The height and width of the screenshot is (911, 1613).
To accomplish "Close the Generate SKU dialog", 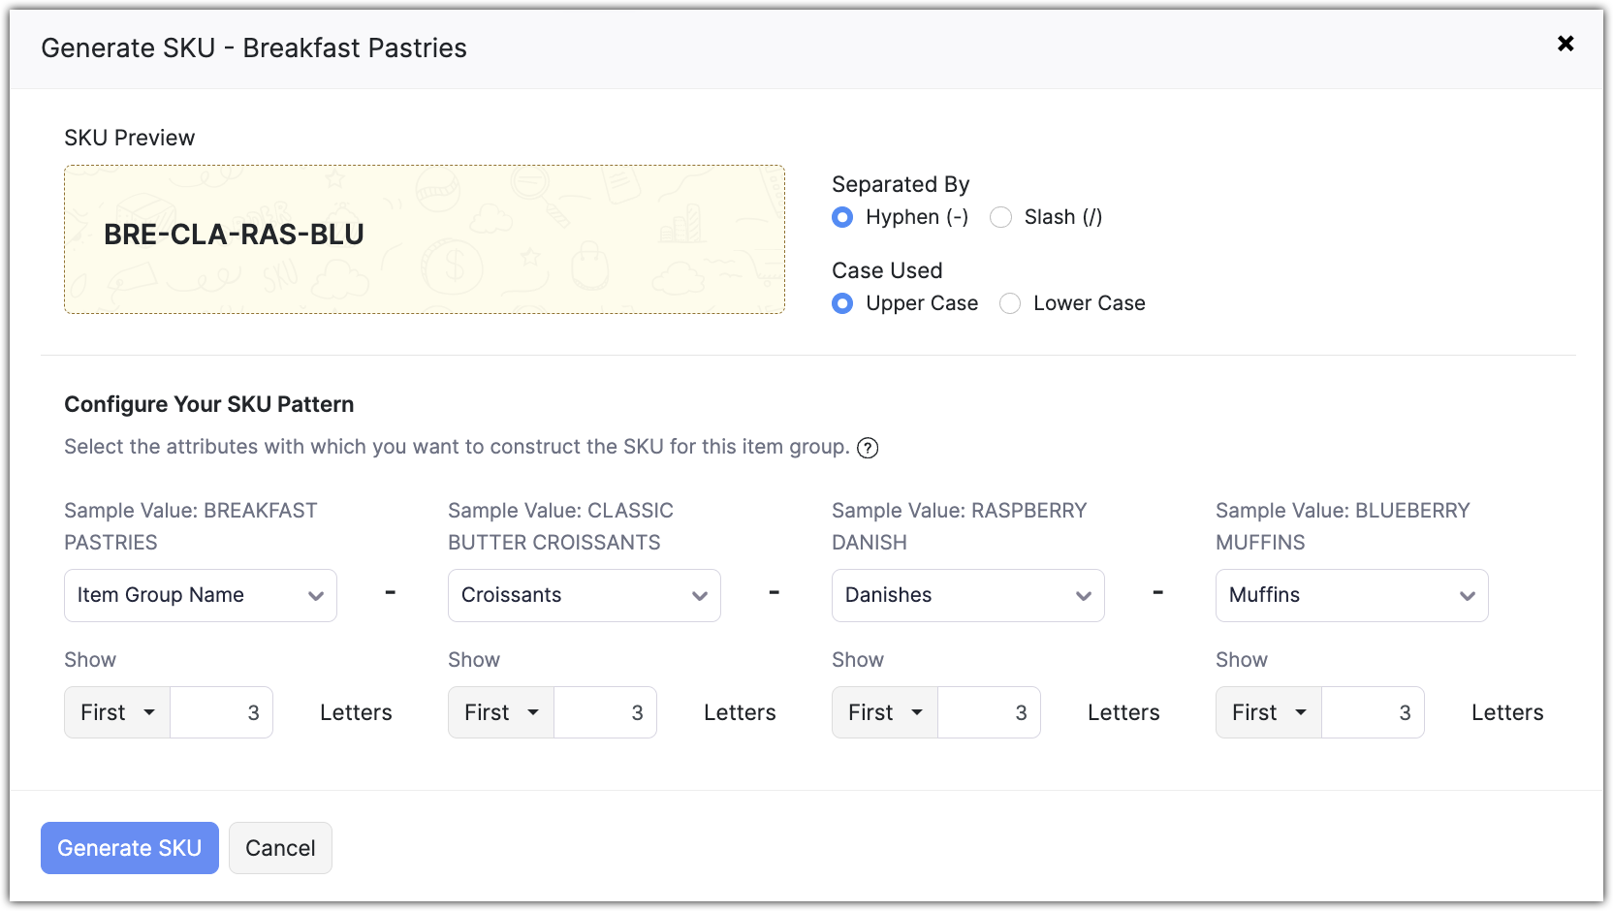I will point(1565,44).
